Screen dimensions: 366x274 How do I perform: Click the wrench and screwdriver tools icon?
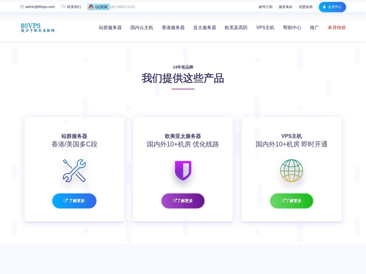[x=74, y=170]
